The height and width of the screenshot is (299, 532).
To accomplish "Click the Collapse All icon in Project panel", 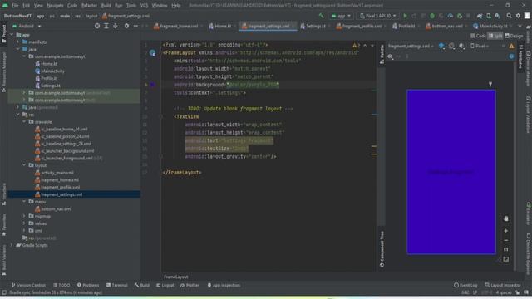I will [116, 26].
